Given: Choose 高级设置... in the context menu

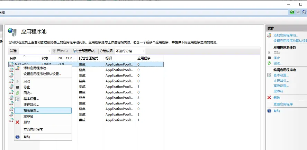Looking at the screenshot, I should (43, 110).
